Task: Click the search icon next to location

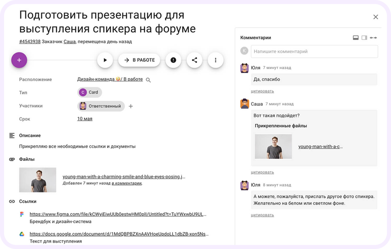Action: [x=148, y=80]
